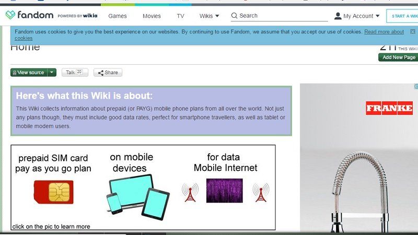Open the Talk page button
The image size is (418, 235).
[74, 73]
